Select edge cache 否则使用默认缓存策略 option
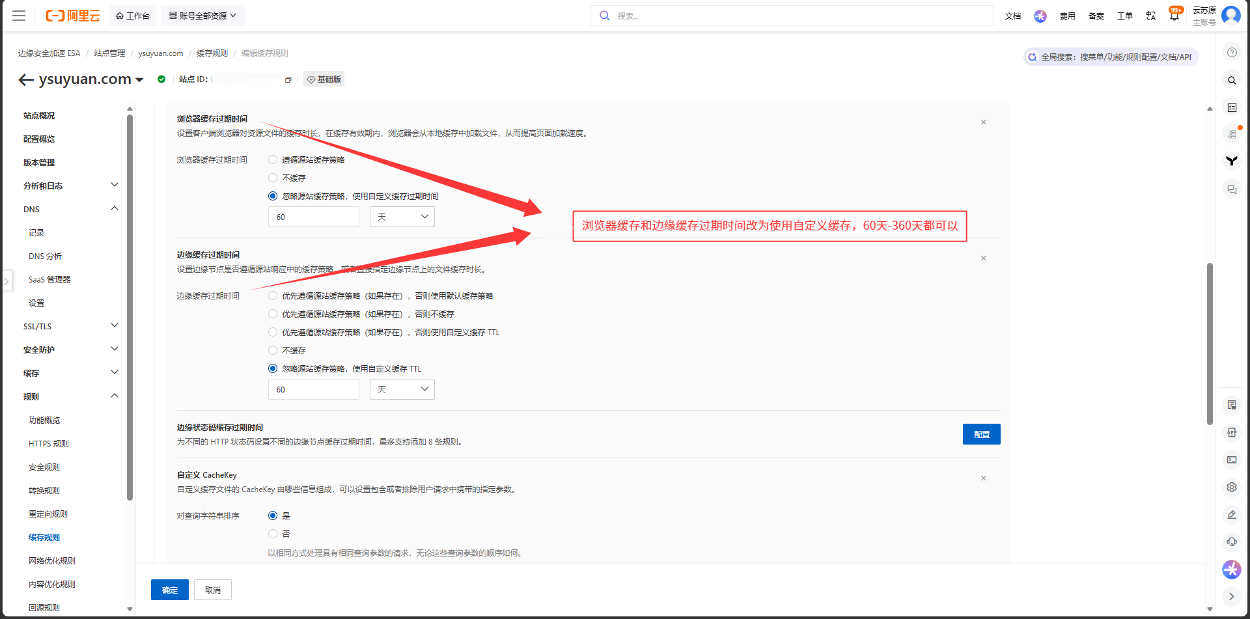This screenshot has height=619, width=1250. click(x=273, y=296)
